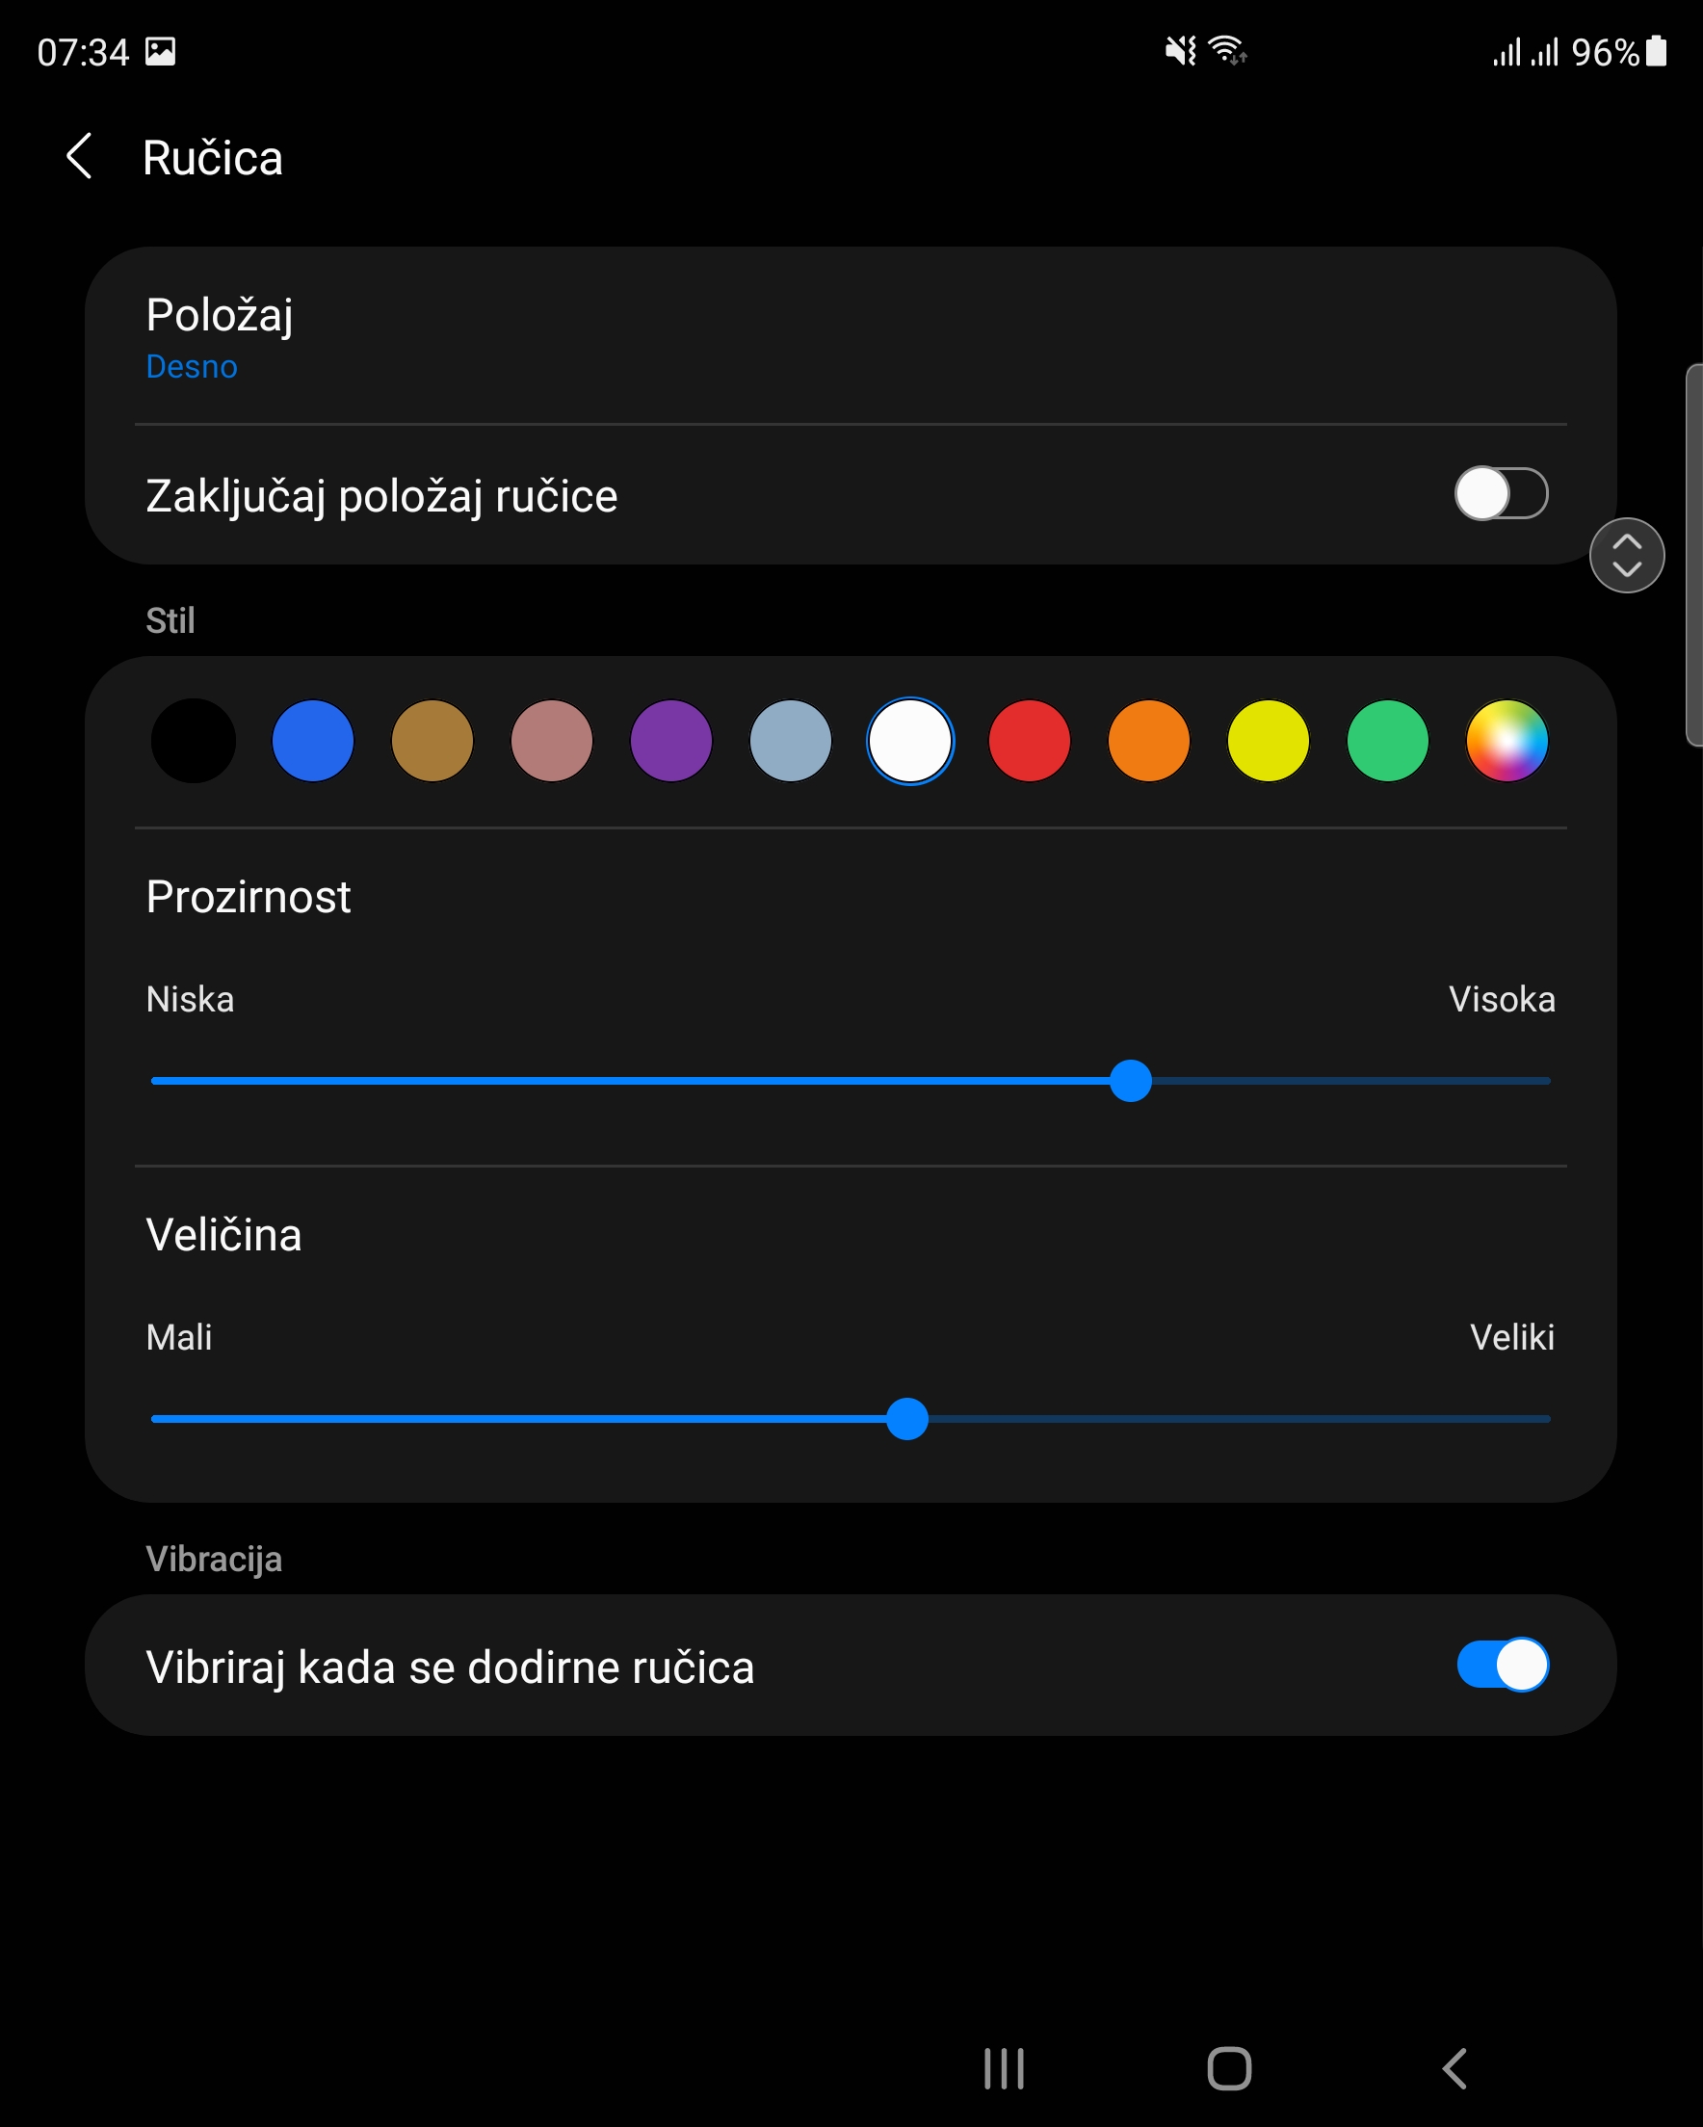
Task: Tap the system back navigation arrow
Action: click(1454, 2069)
